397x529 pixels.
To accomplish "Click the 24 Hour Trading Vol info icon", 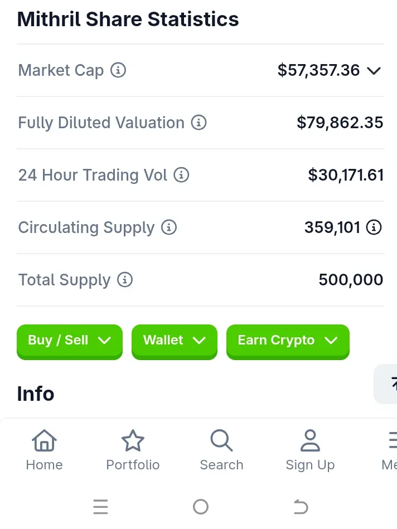I will tap(181, 175).
